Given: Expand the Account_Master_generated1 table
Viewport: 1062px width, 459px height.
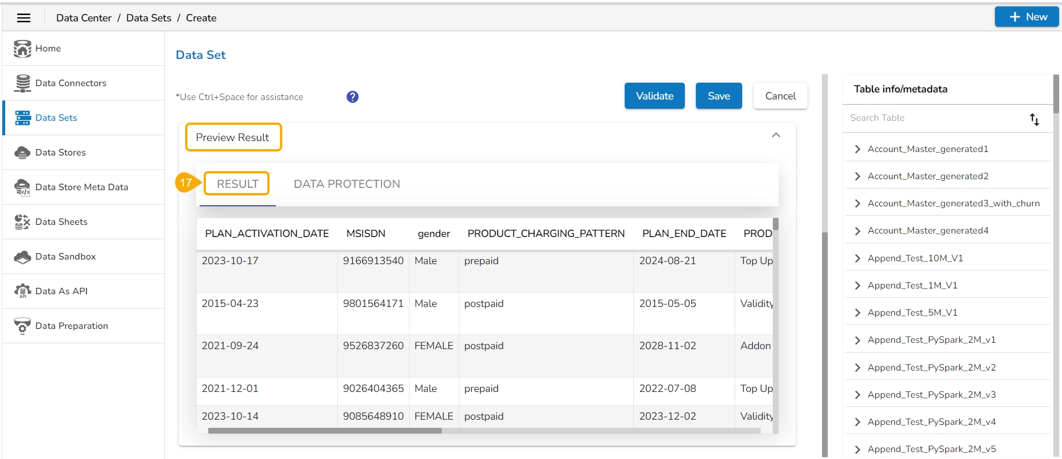Looking at the screenshot, I should pyautogui.click(x=857, y=149).
